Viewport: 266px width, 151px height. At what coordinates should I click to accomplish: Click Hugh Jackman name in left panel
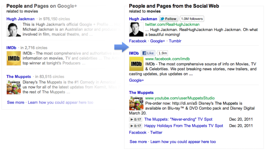(x=20, y=19)
